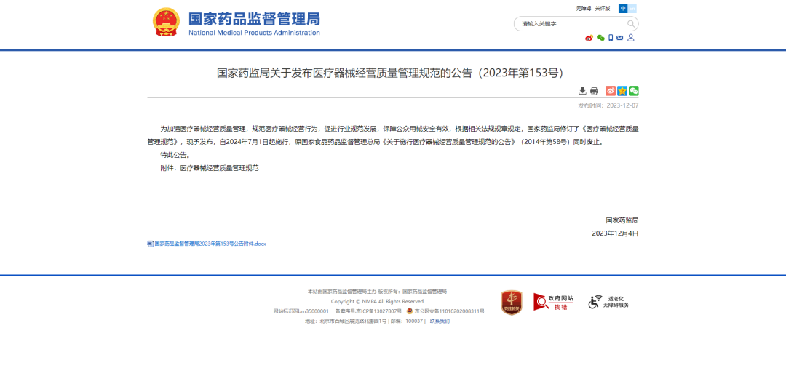Click the docx file icon beside attachment
This screenshot has width=786, height=376.
point(150,244)
